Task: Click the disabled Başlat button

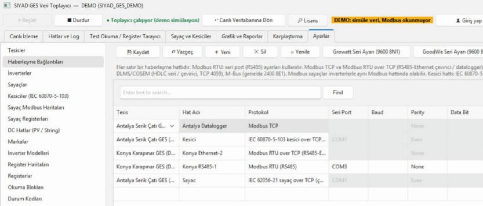Action: point(27,20)
